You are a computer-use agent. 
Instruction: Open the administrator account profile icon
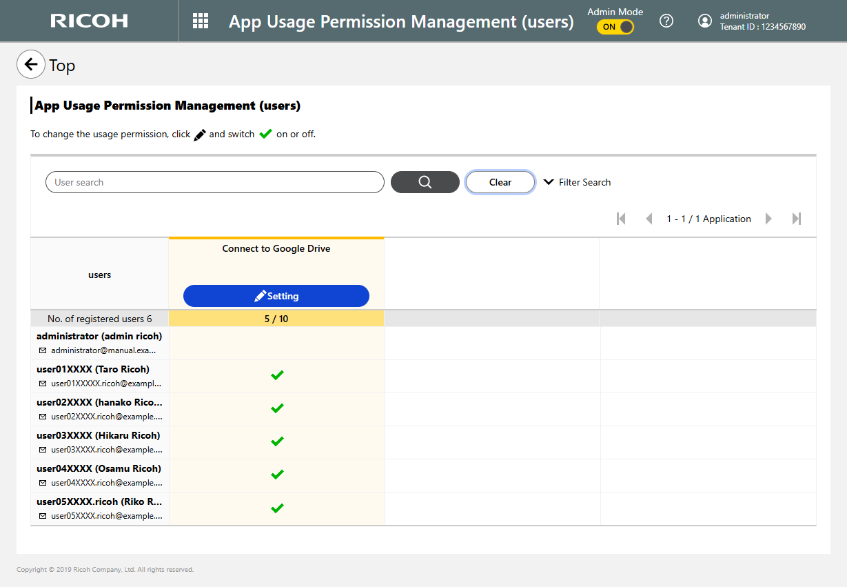click(x=704, y=21)
